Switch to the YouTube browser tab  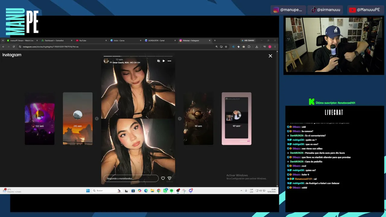(x=91, y=40)
